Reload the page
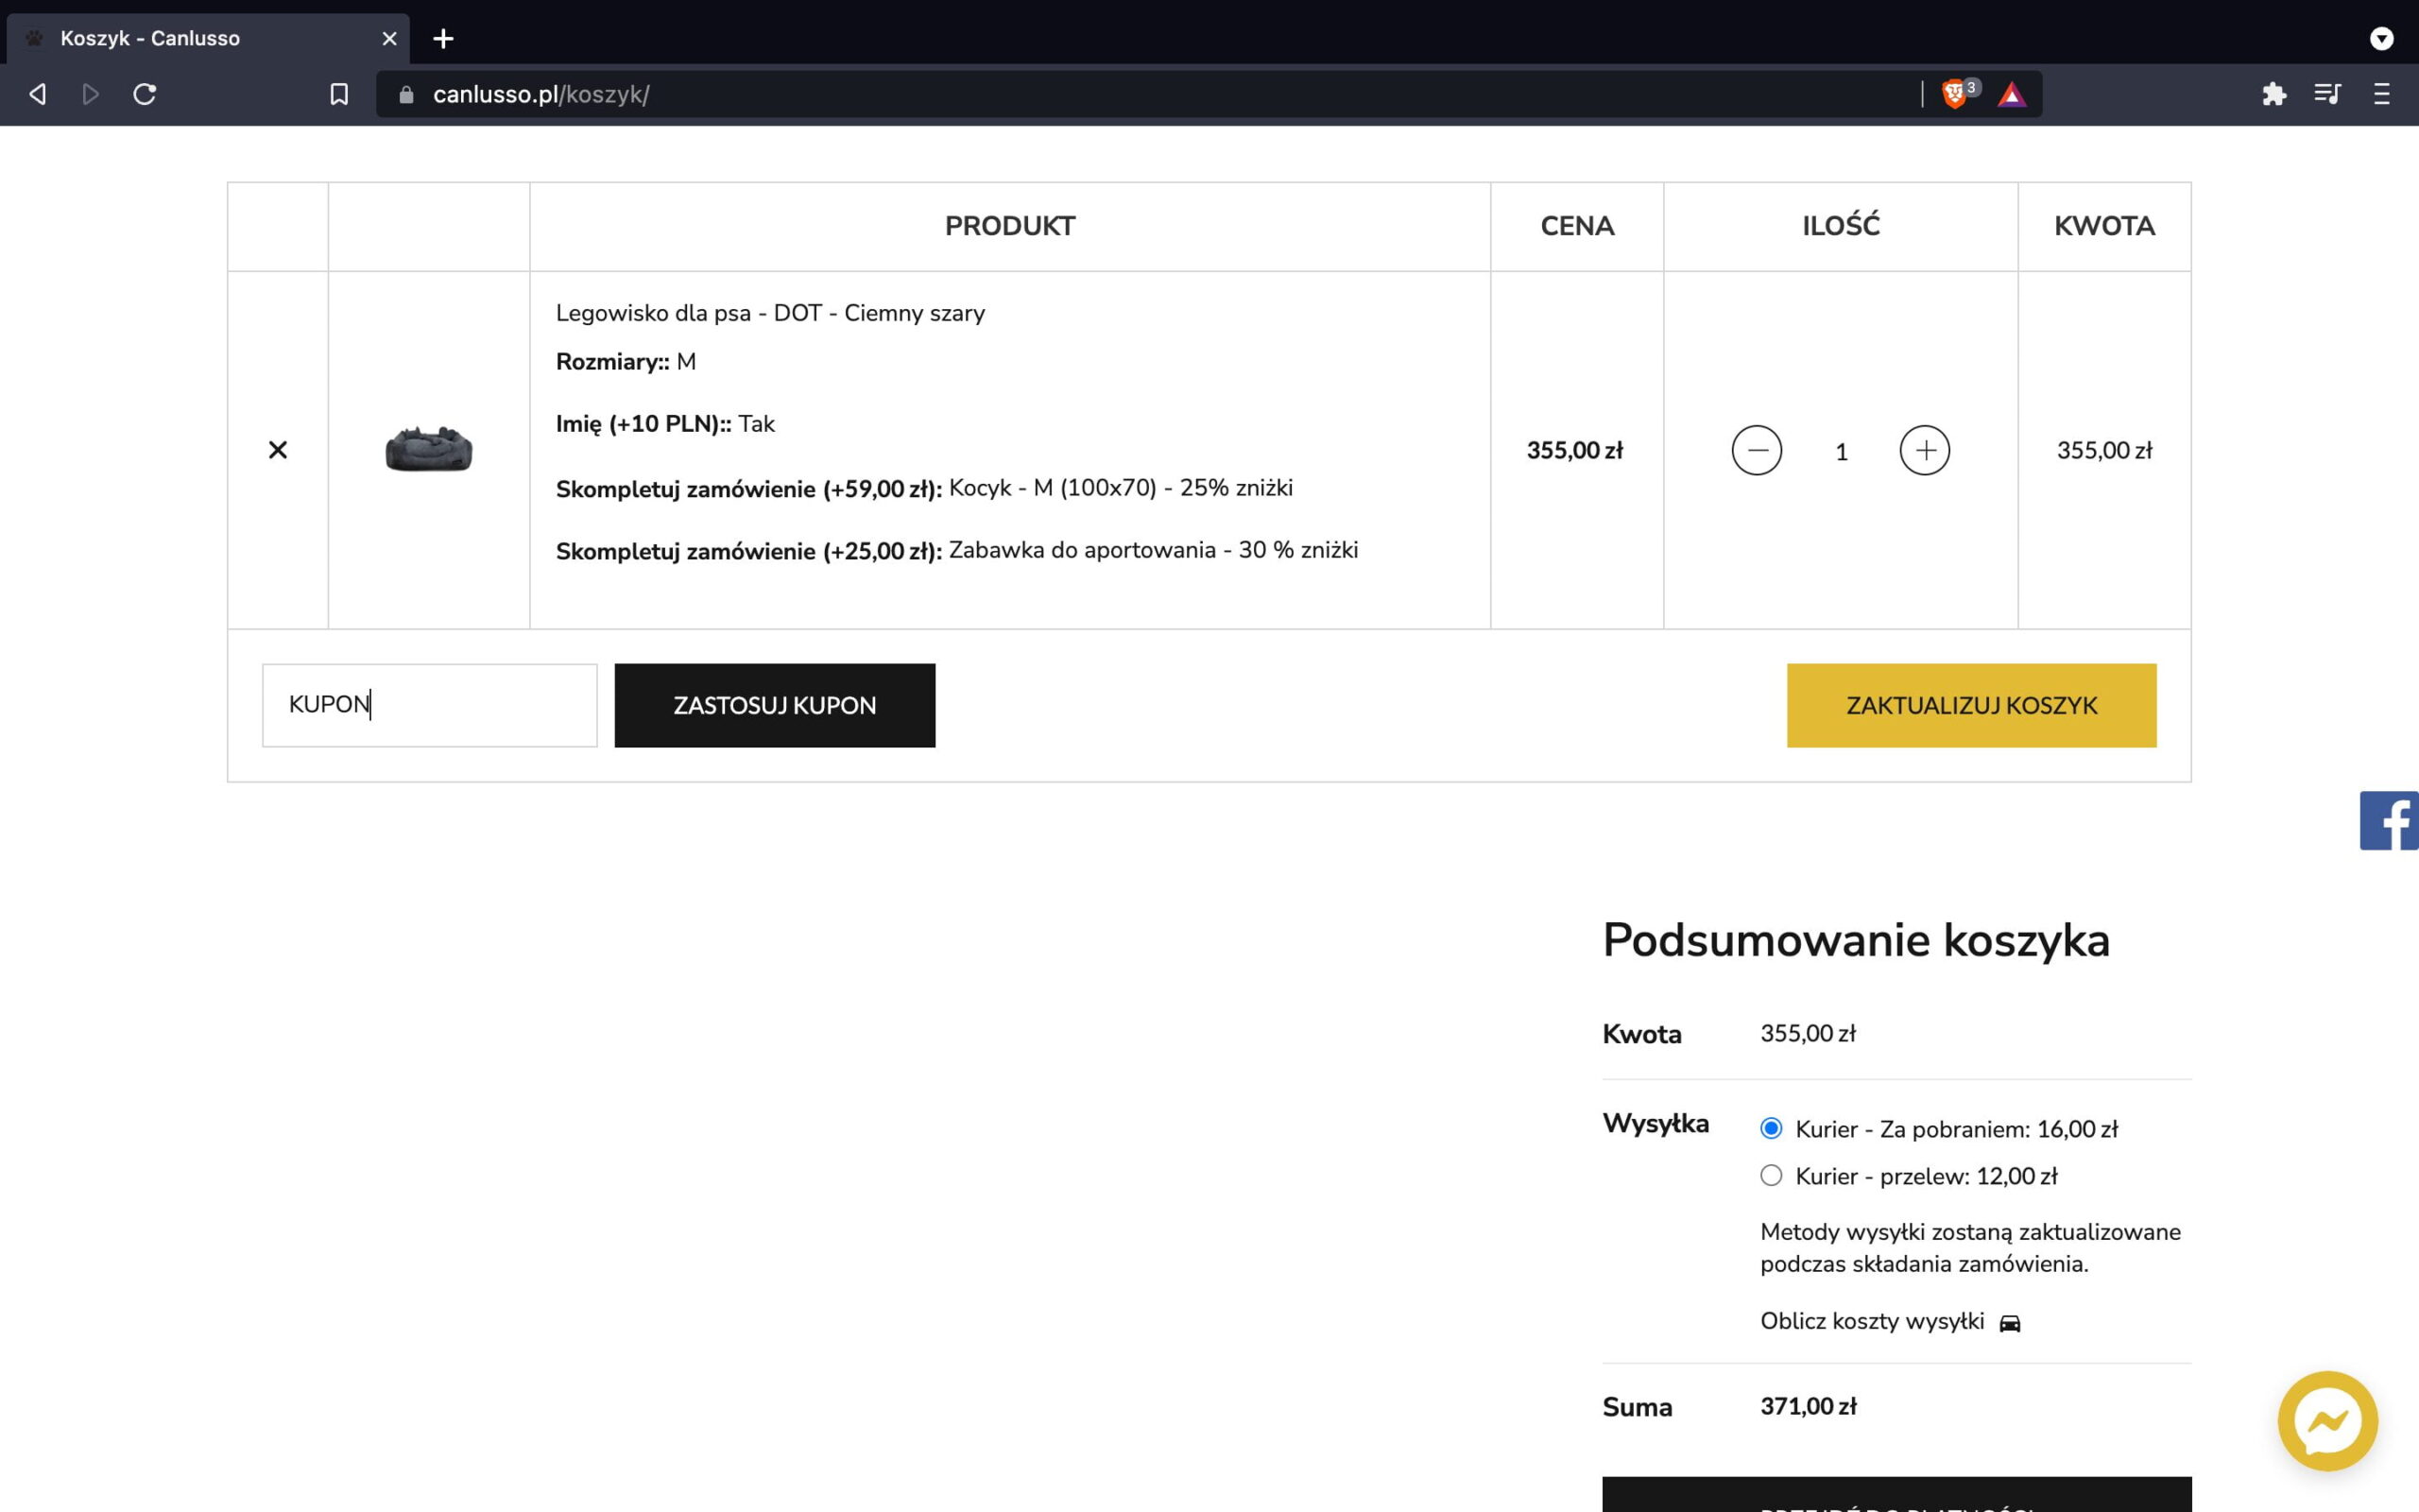 pos(145,94)
